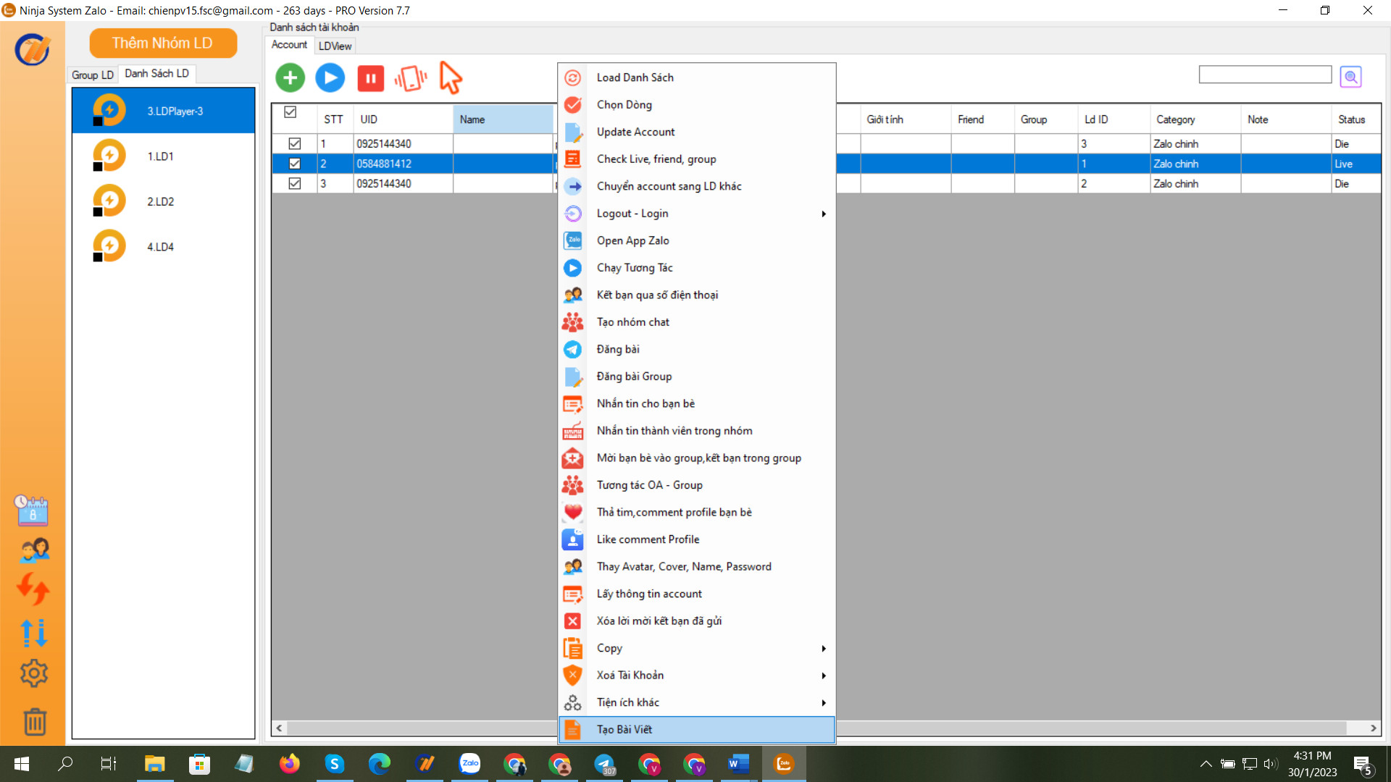Click the Add Account green plus icon
Viewport: 1391px width, 782px height.
click(291, 76)
